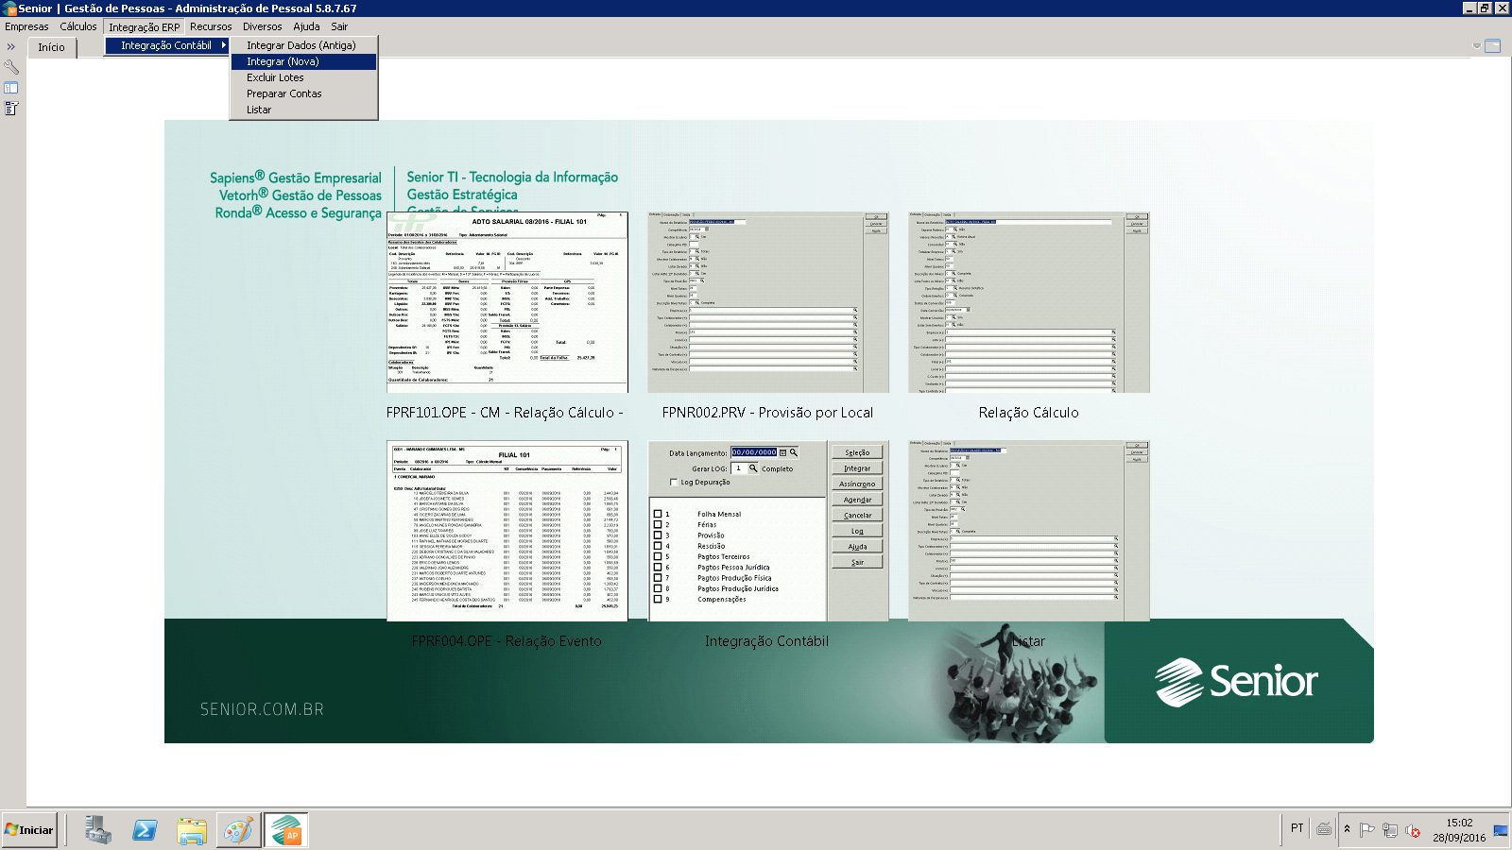Image resolution: width=1512 pixels, height=850 pixels.
Task: Open the Cálculos menu
Action: (x=78, y=26)
